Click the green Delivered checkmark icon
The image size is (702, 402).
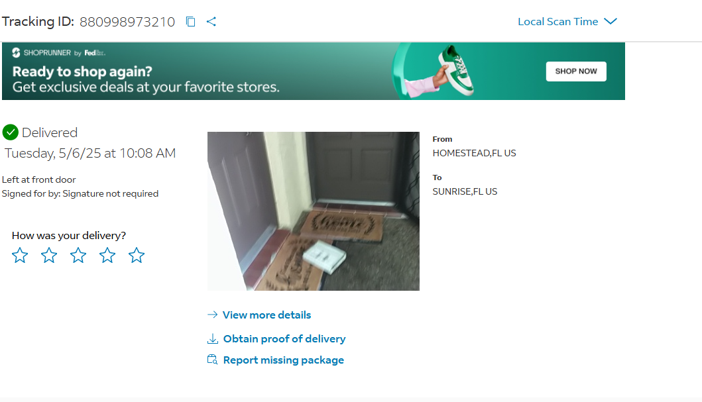(x=10, y=132)
